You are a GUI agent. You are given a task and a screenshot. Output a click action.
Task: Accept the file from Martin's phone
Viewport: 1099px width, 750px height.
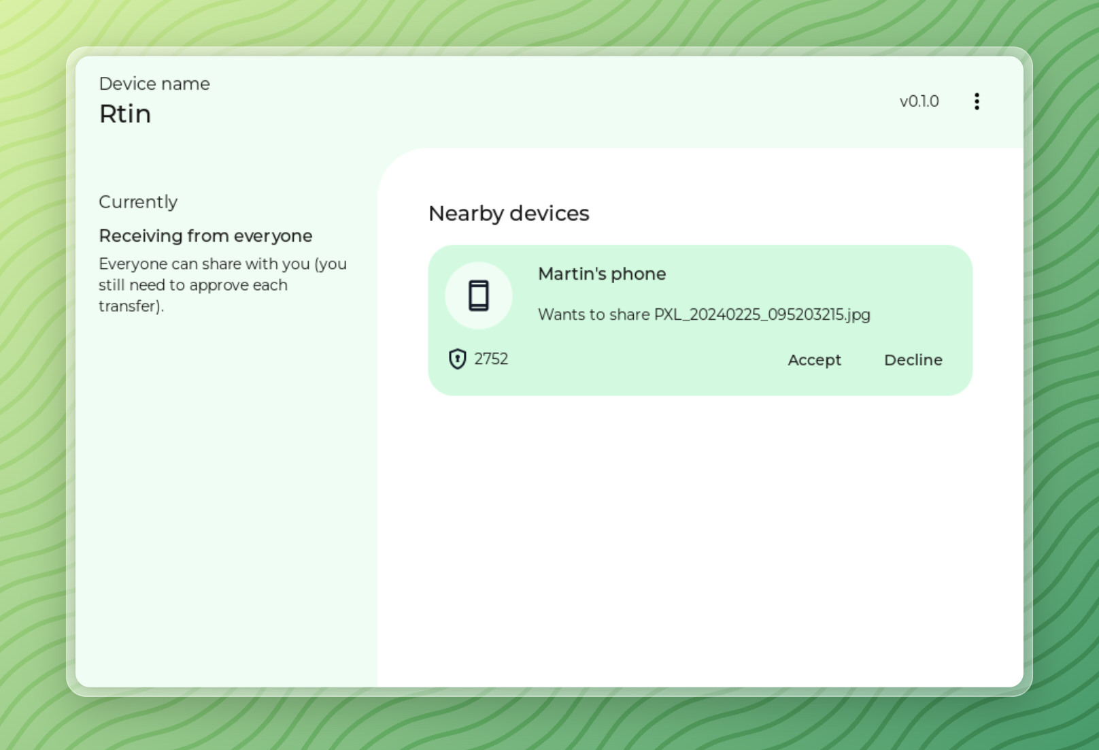click(x=814, y=360)
